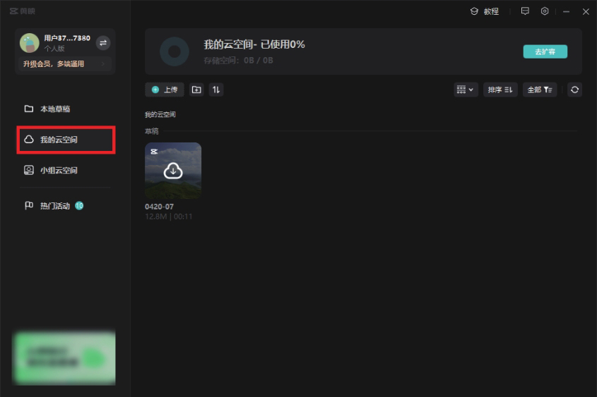The width and height of the screenshot is (597, 397).
Task: Click the username 用户37...7380
Action: [67, 38]
